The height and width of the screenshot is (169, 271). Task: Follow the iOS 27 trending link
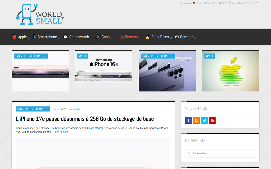pyautogui.click(x=222, y=3)
